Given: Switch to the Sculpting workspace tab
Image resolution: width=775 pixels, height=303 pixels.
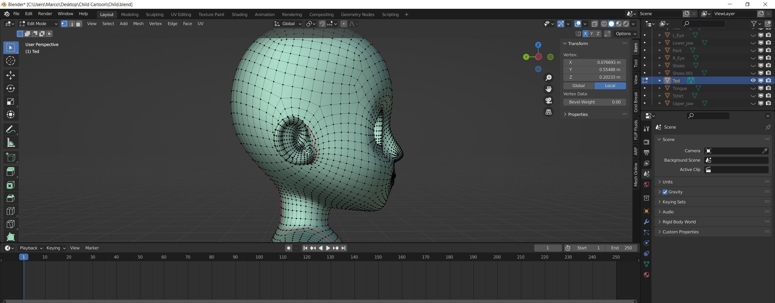Looking at the screenshot, I should (x=154, y=14).
